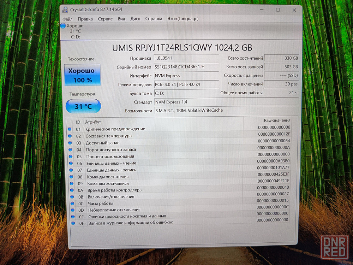Click raw value 0000000000000A
The width and height of the screenshot is (353, 265).
tap(274, 148)
